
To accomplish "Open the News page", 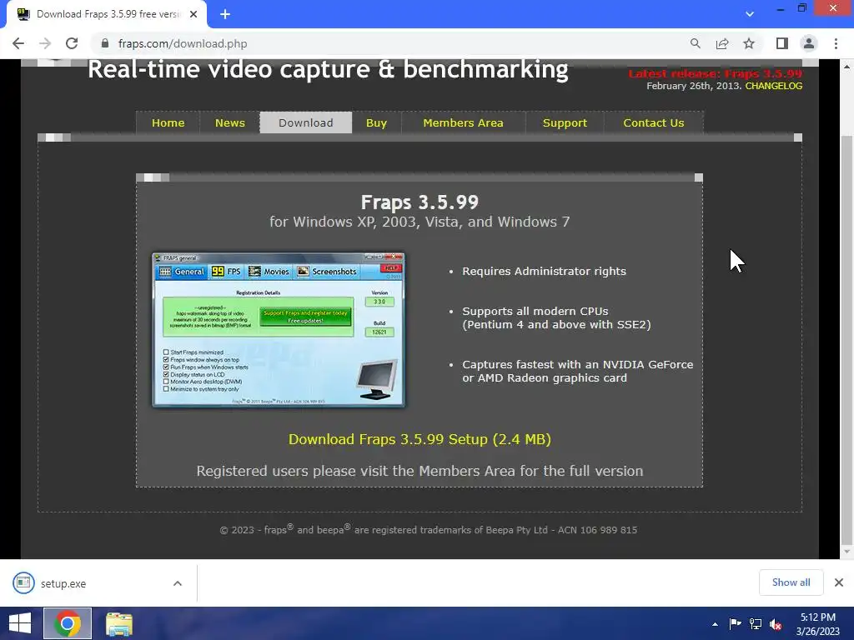I will point(230,123).
